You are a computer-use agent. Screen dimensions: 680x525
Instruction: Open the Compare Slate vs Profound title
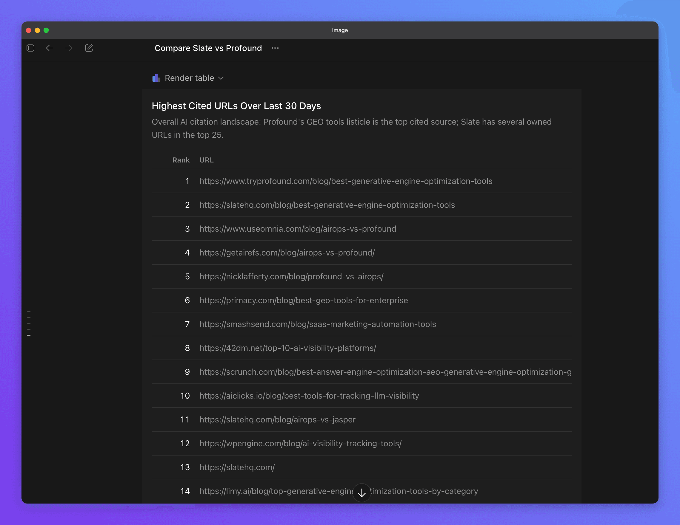(208, 48)
